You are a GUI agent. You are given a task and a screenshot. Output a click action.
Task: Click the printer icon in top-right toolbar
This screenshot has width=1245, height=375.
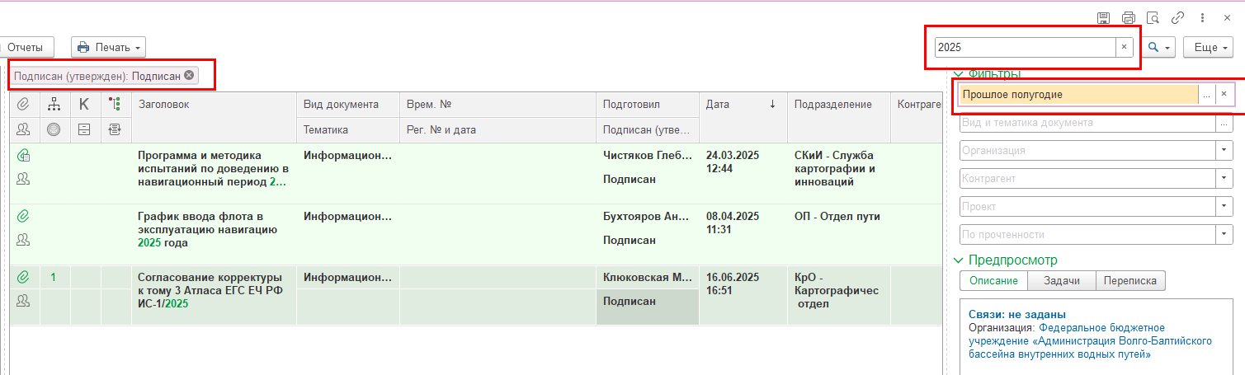[1128, 18]
